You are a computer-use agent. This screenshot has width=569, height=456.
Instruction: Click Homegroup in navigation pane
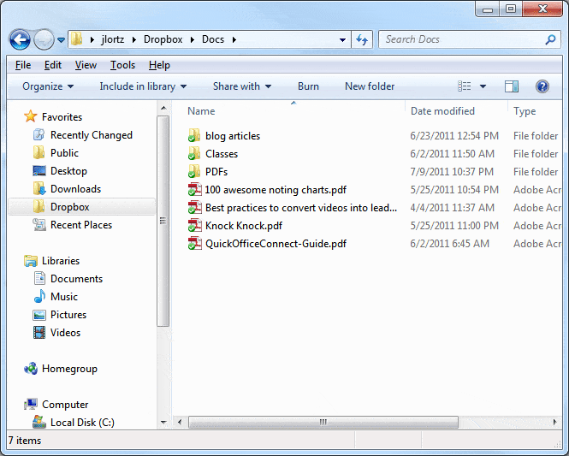tap(61, 369)
